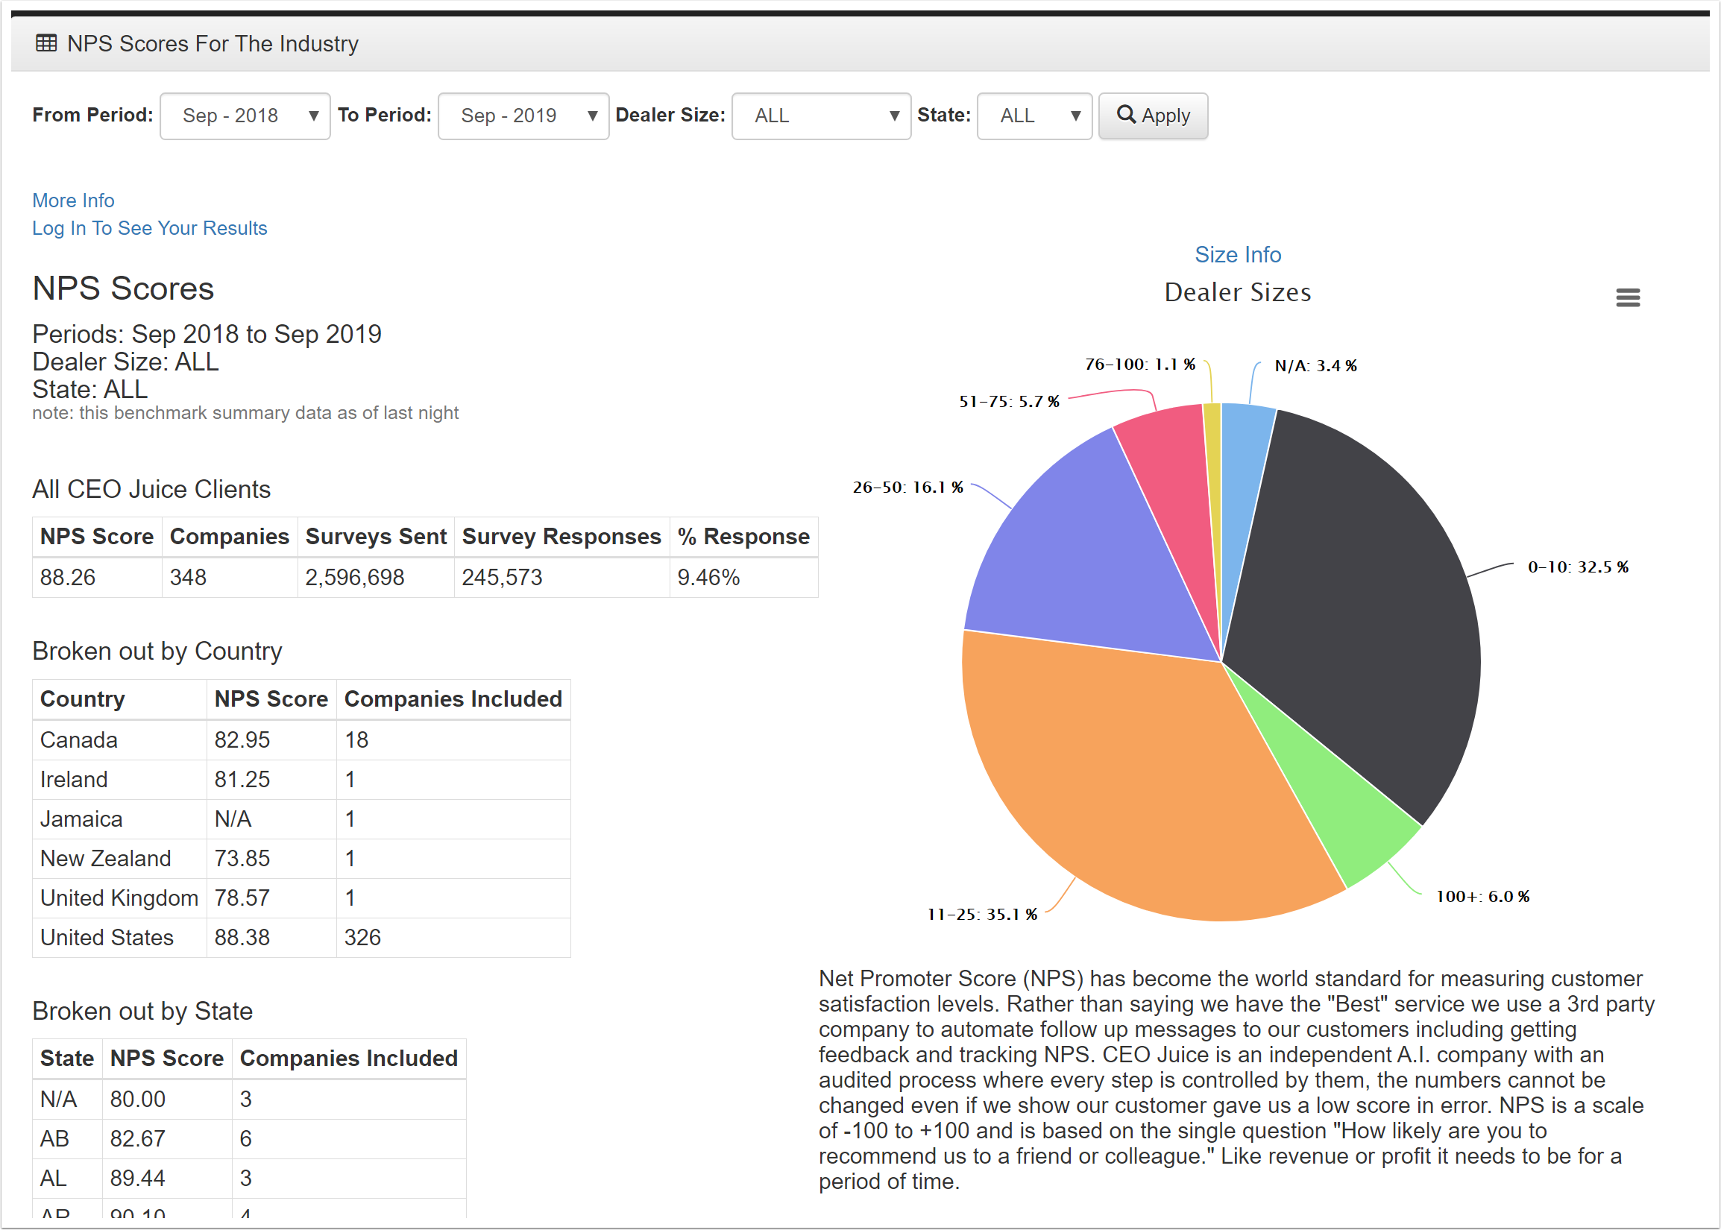Click the United States country row

[x=301, y=937]
